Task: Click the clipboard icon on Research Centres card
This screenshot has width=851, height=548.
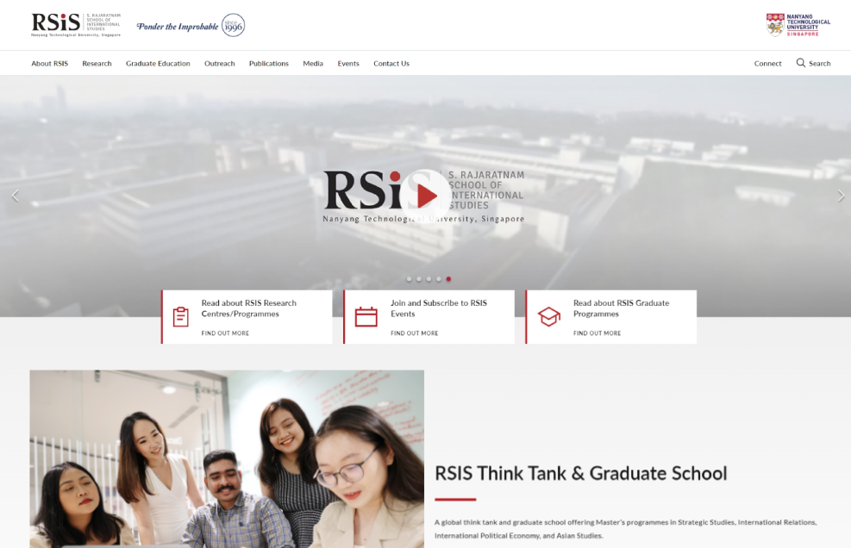Action: pos(181,317)
